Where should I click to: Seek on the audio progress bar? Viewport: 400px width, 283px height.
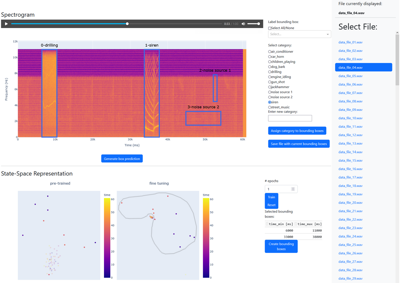(x=116, y=24)
